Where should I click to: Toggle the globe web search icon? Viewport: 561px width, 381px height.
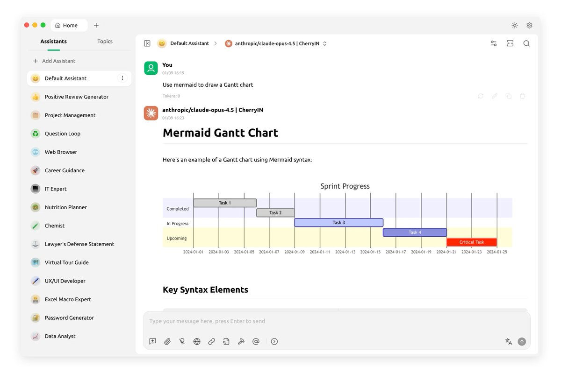(197, 341)
